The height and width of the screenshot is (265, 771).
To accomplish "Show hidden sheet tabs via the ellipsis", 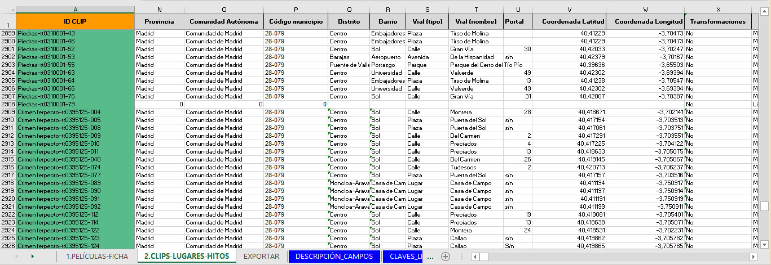I will pyautogui.click(x=430, y=257).
